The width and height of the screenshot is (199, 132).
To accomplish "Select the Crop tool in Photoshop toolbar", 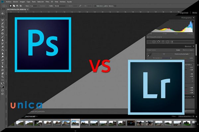I will 3,27.
